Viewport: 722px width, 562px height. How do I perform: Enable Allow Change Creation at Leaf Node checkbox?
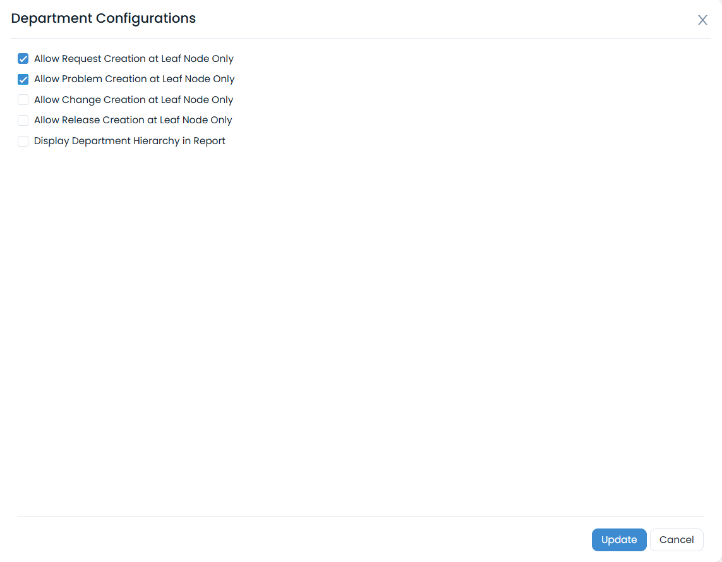tap(23, 100)
